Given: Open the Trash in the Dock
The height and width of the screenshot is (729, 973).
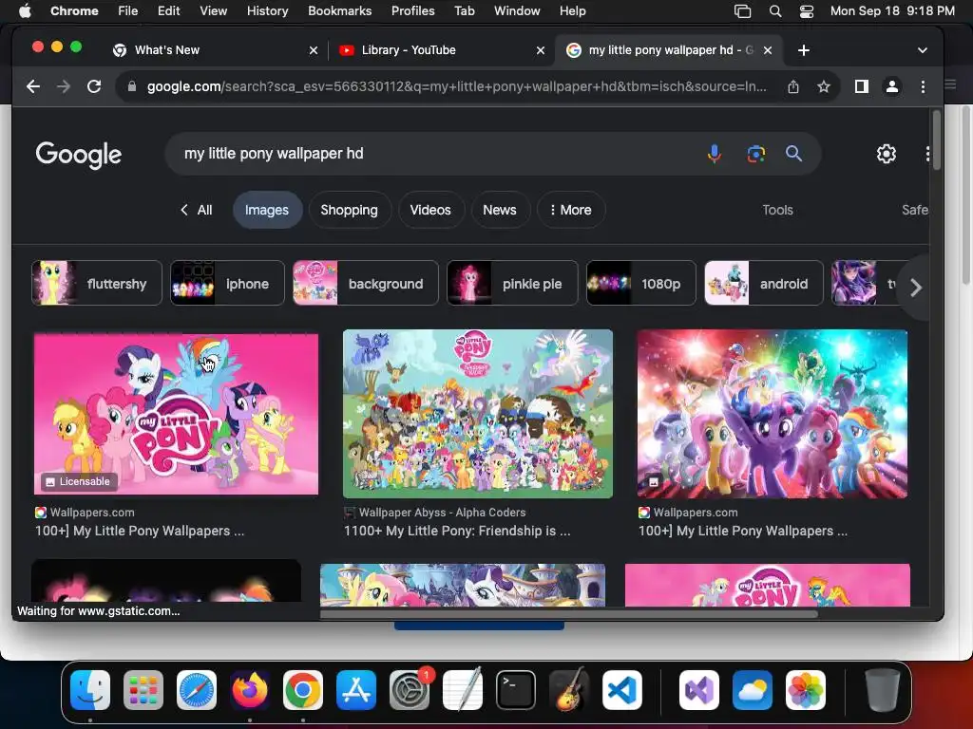Looking at the screenshot, I should (883, 690).
